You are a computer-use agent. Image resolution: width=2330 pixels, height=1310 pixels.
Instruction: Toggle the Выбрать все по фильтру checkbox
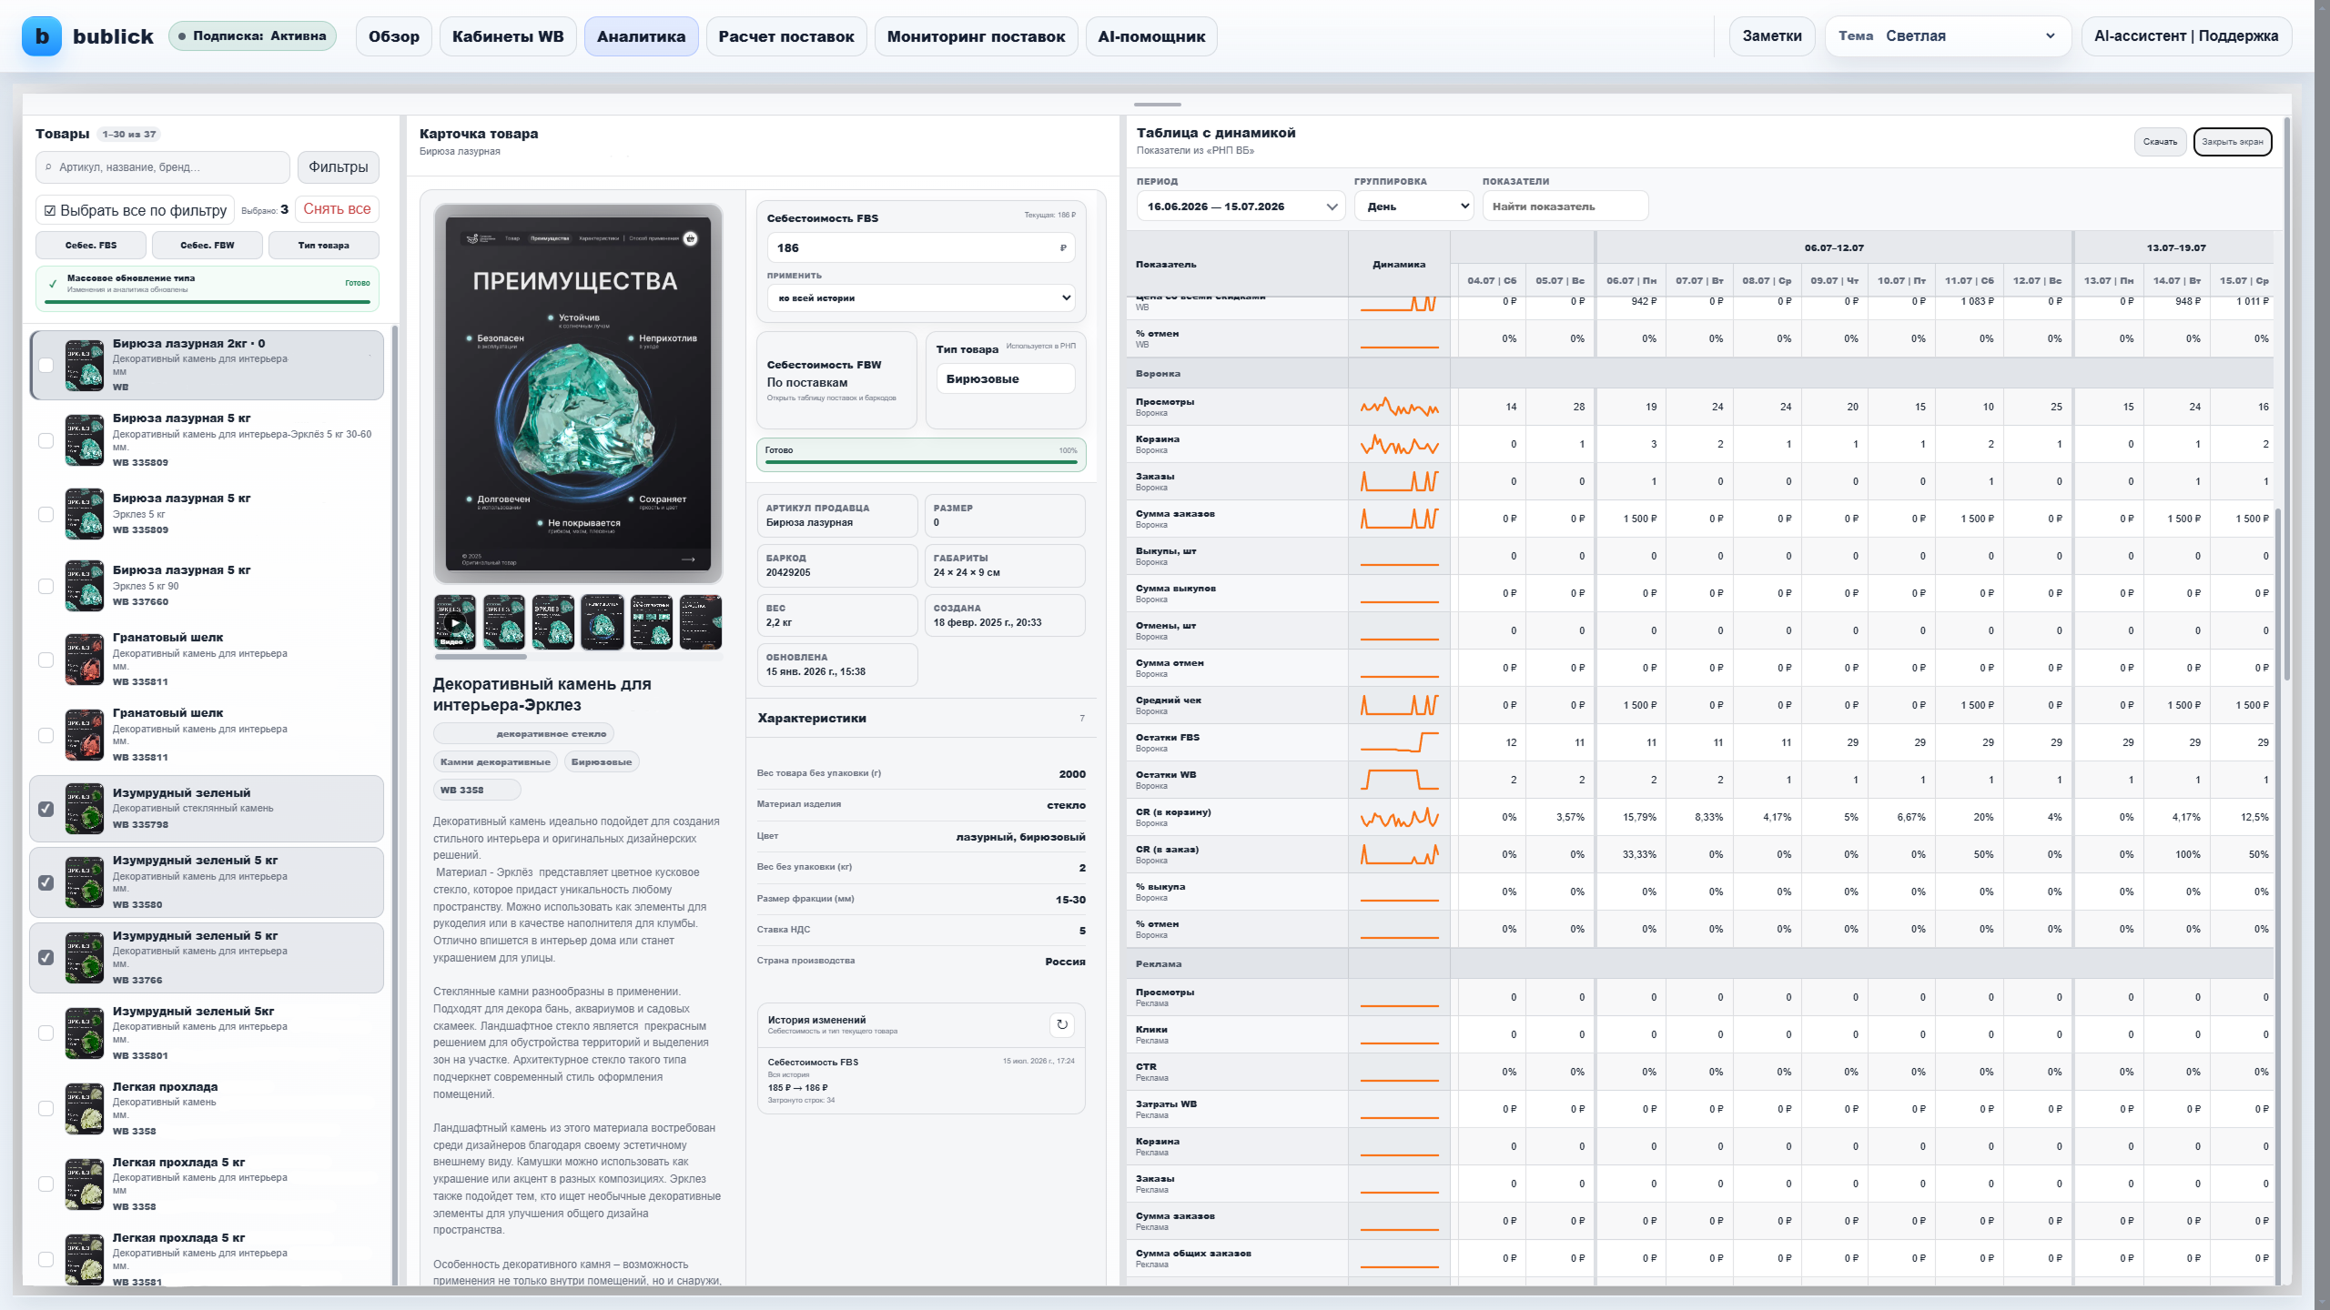point(50,210)
